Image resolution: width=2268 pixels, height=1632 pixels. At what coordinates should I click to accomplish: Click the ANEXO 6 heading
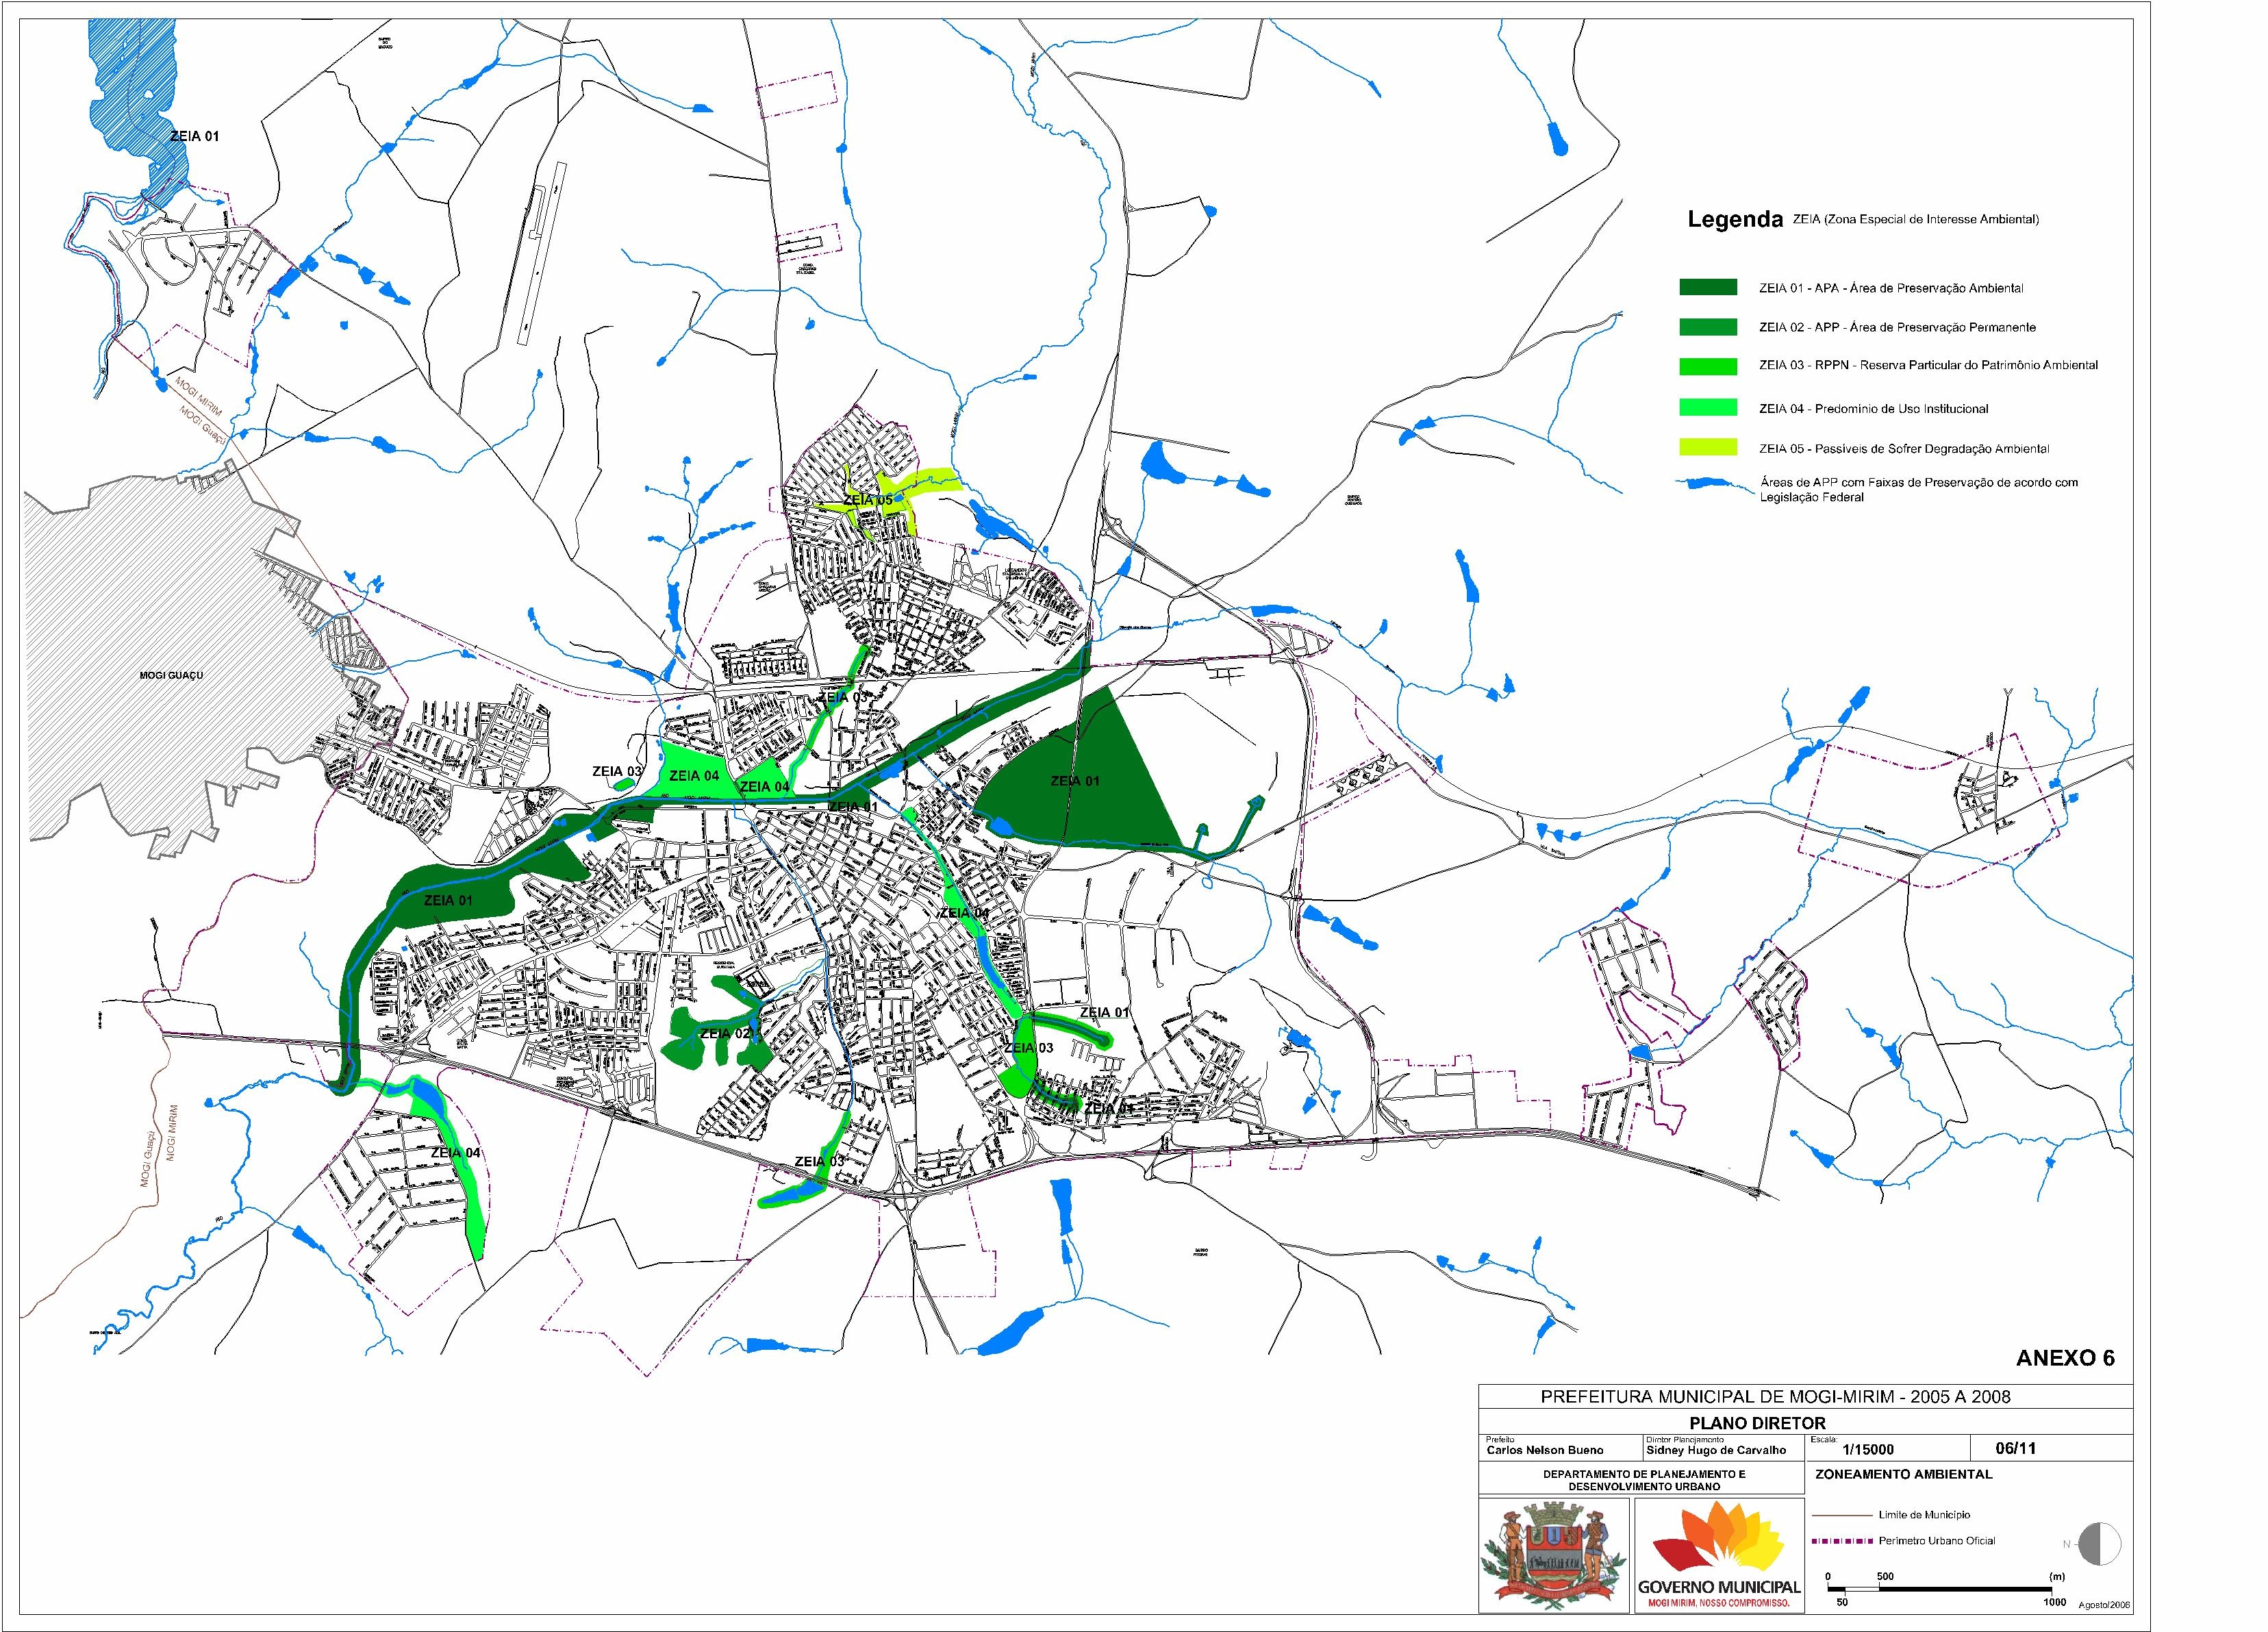[2065, 1358]
